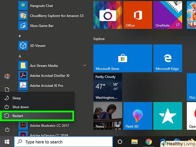Launch Microsoft Edge tile
196x147 pixels.
pos(167,58)
